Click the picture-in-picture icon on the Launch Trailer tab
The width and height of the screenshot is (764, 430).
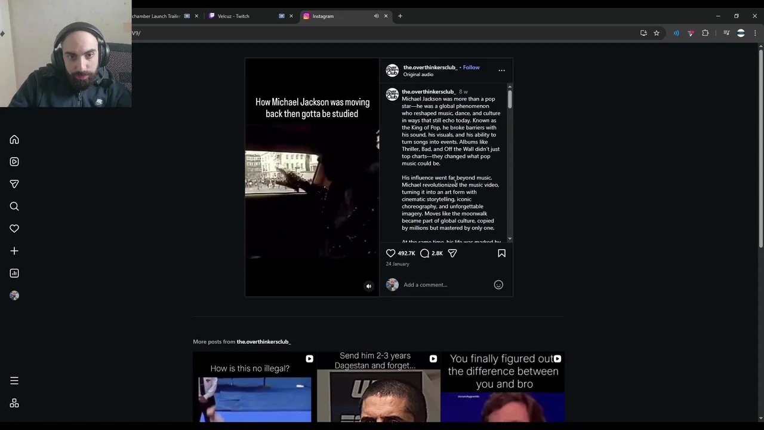(187, 16)
